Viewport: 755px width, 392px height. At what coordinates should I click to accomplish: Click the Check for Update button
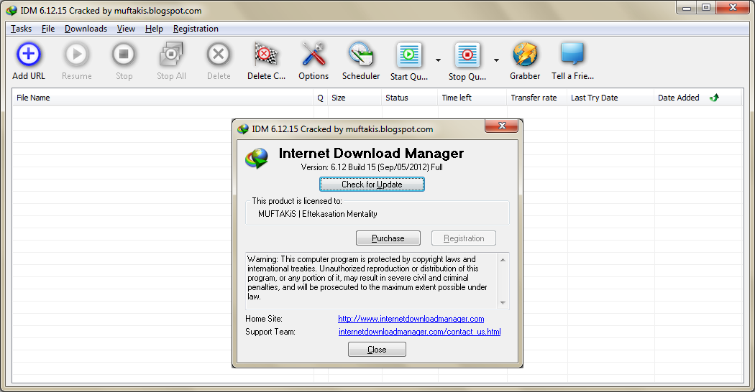[372, 185]
